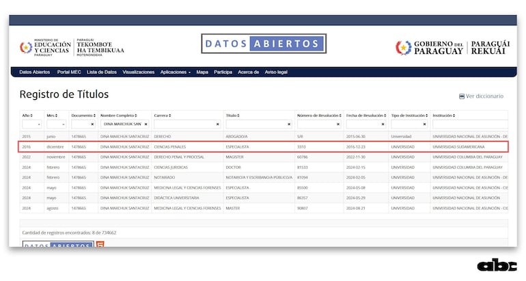Clear the Fecha de Resolución filter x
Image resolution: width=526 pixels, height=281 pixels.
click(383, 124)
